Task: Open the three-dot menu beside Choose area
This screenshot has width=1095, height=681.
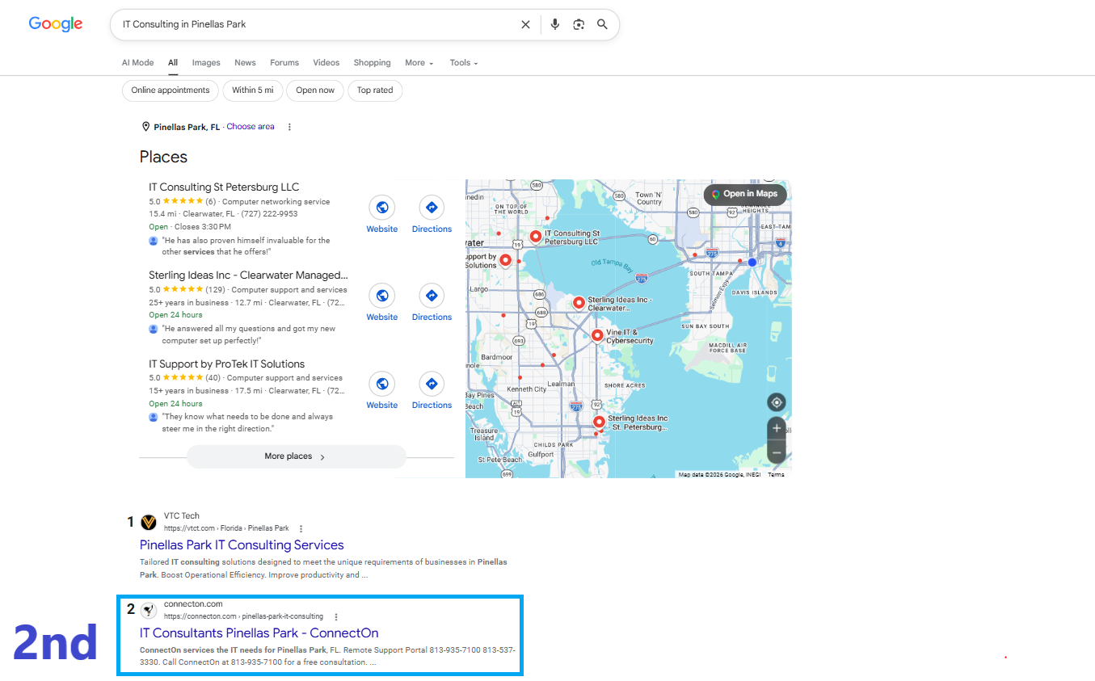Action: [x=289, y=127]
